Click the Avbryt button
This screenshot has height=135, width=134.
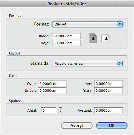pos(77,125)
